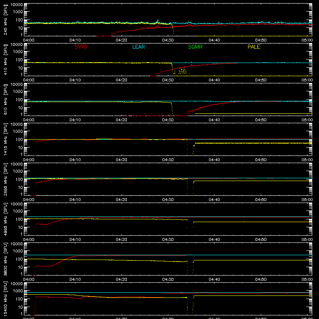
Task: Click the 10 tick of 1415 MHz plot
Action: coord(20,148)
